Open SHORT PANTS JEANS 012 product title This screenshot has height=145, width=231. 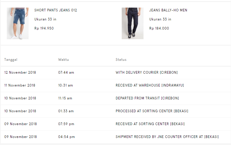click(56, 10)
